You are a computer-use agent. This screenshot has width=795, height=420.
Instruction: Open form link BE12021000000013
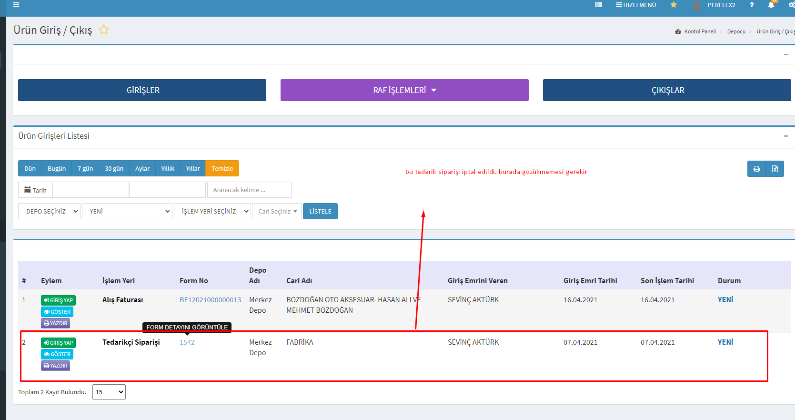pyautogui.click(x=210, y=300)
